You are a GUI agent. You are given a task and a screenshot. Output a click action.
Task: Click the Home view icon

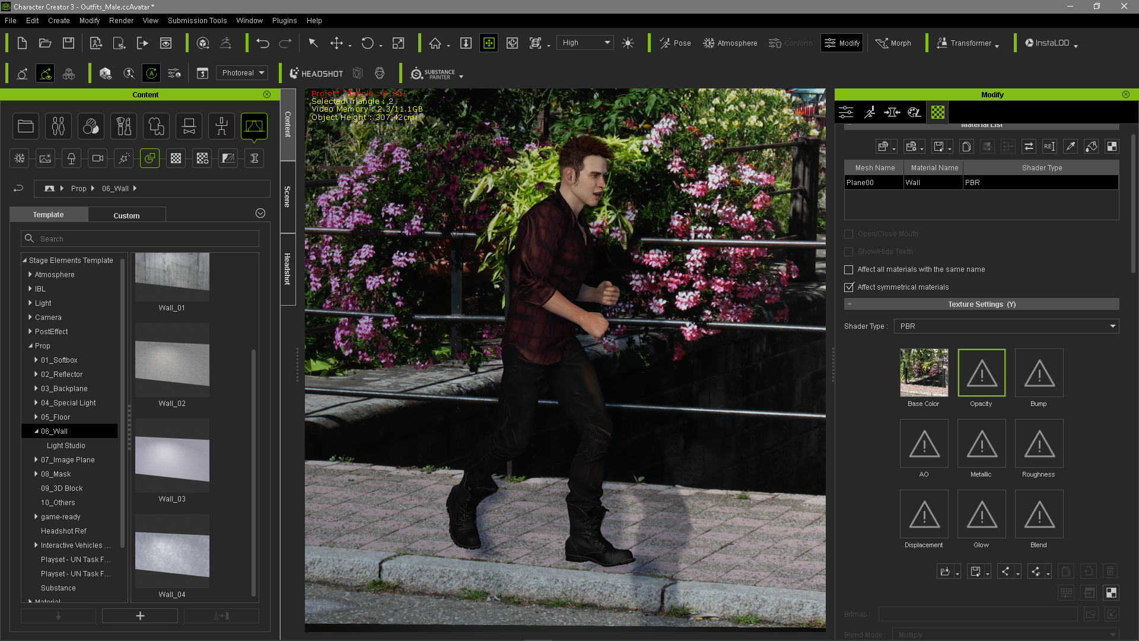[435, 43]
